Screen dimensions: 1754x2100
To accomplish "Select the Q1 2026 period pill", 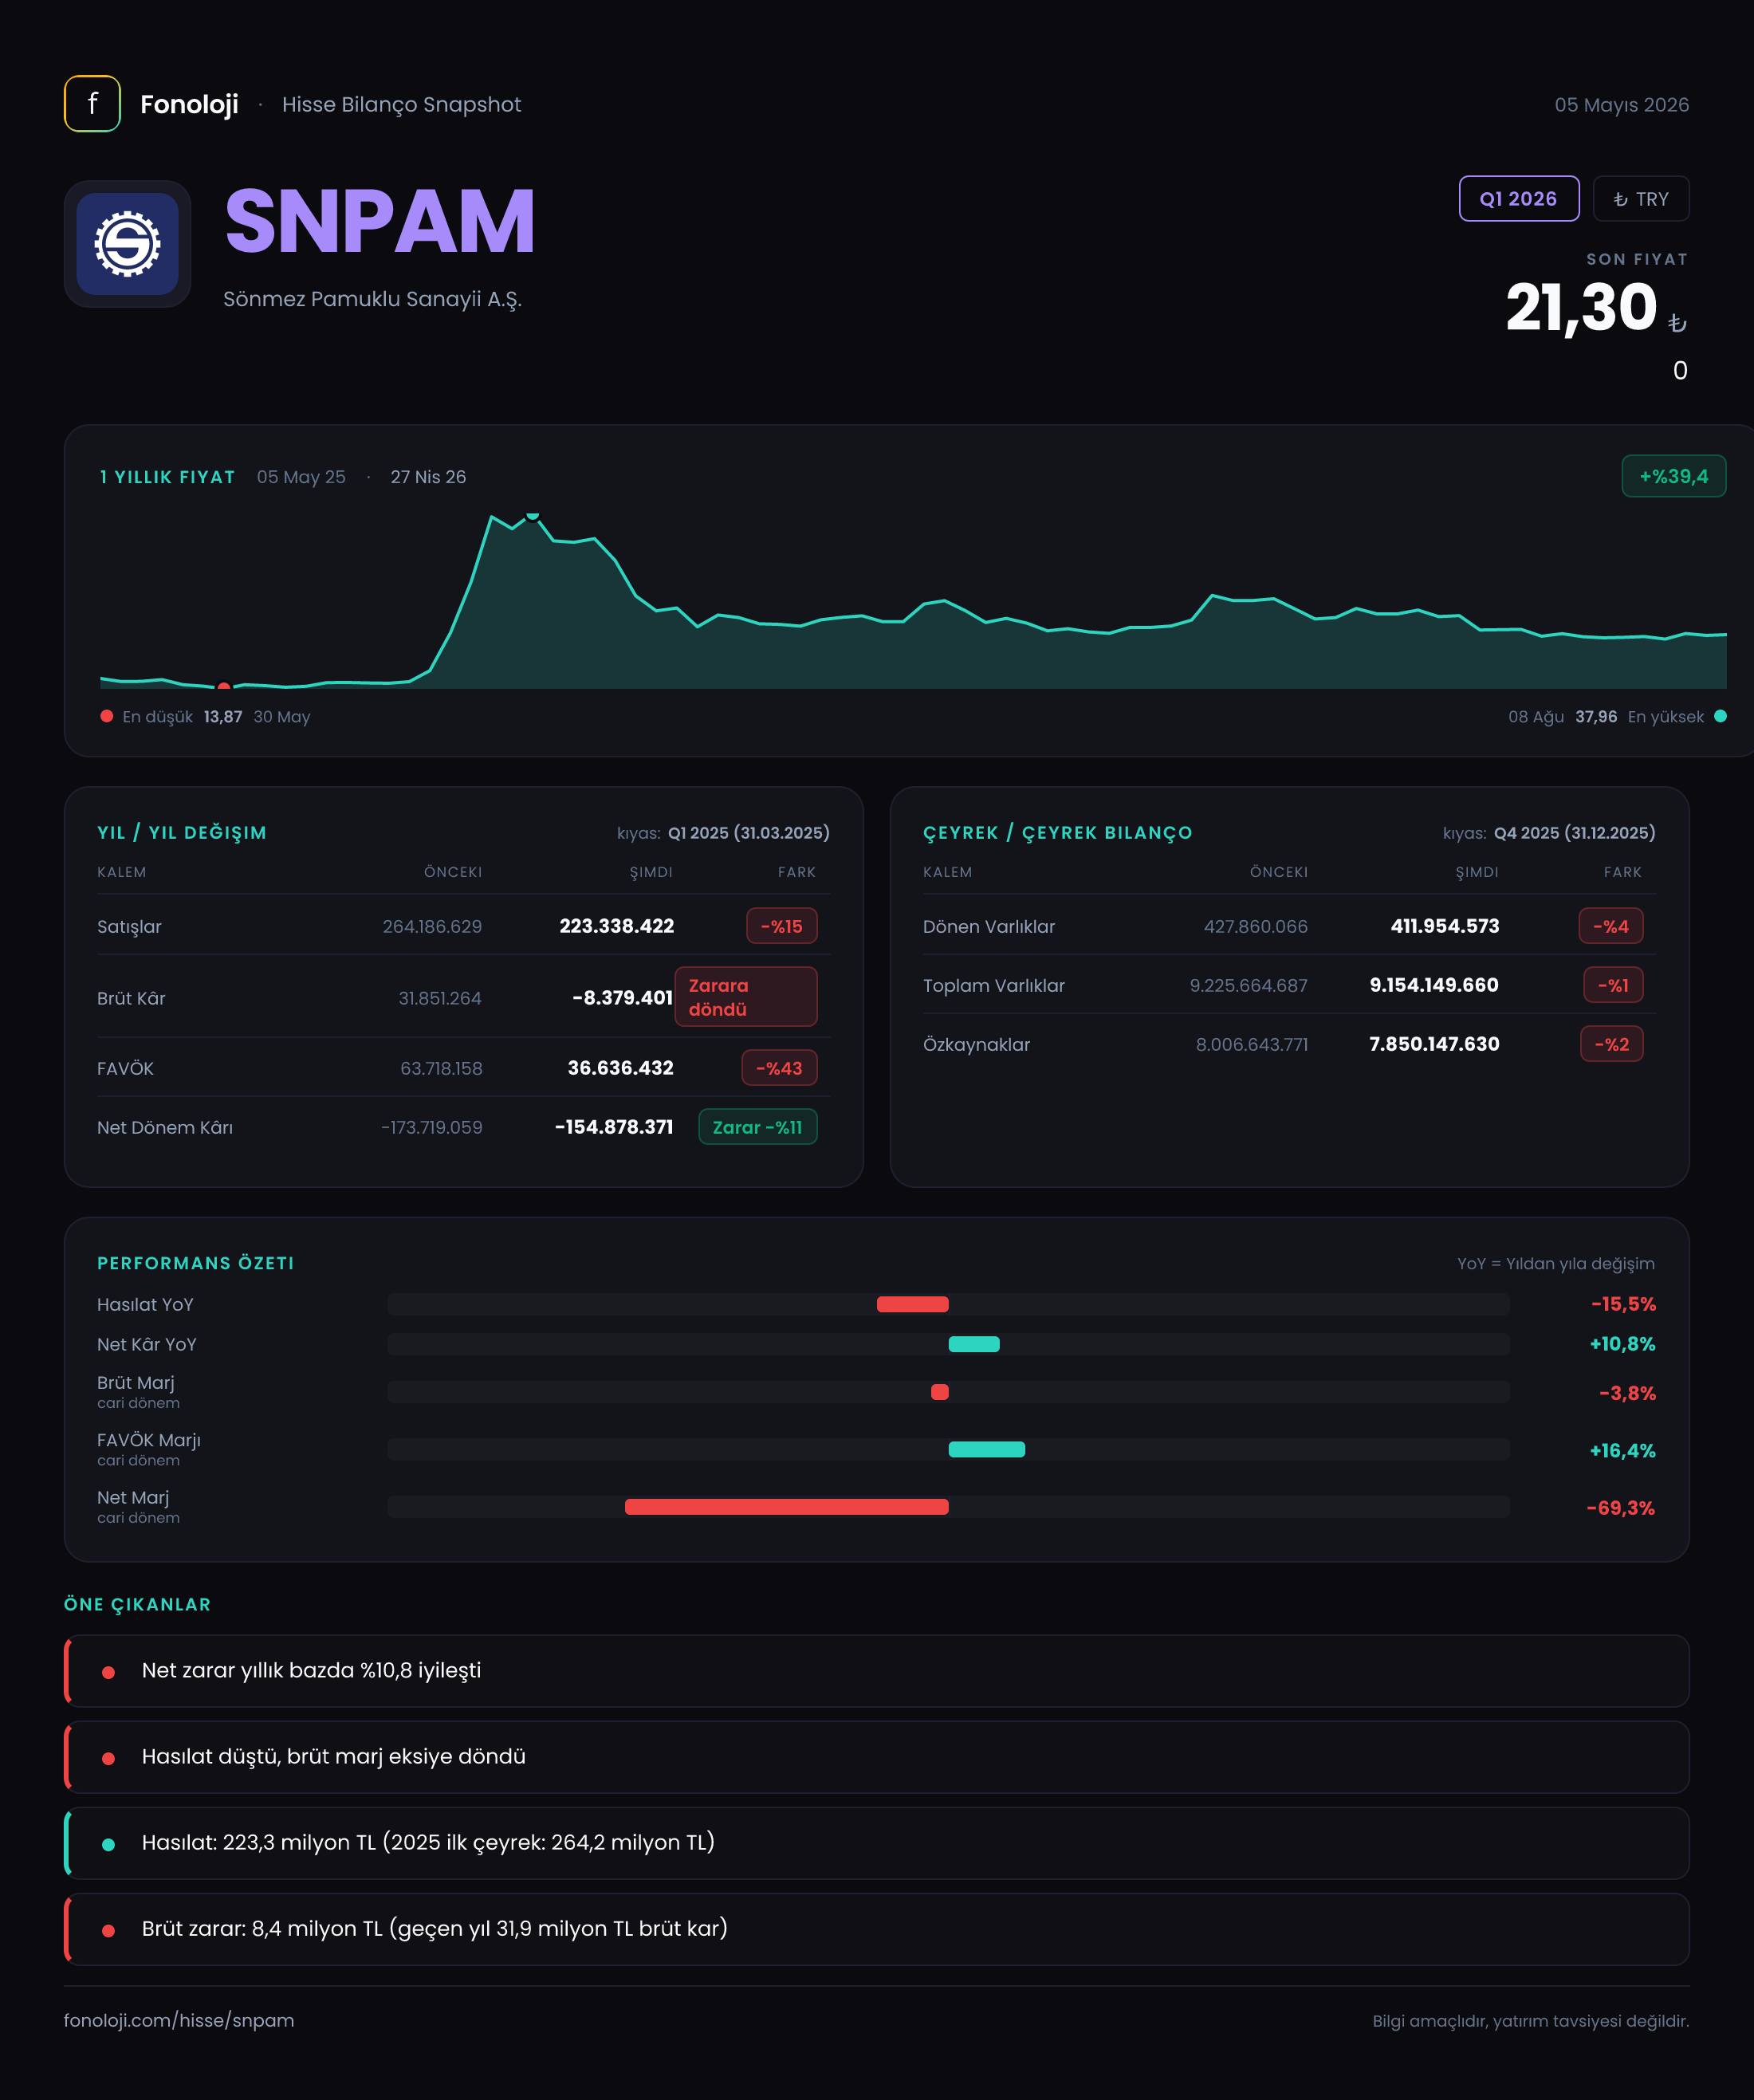I will point(1518,199).
